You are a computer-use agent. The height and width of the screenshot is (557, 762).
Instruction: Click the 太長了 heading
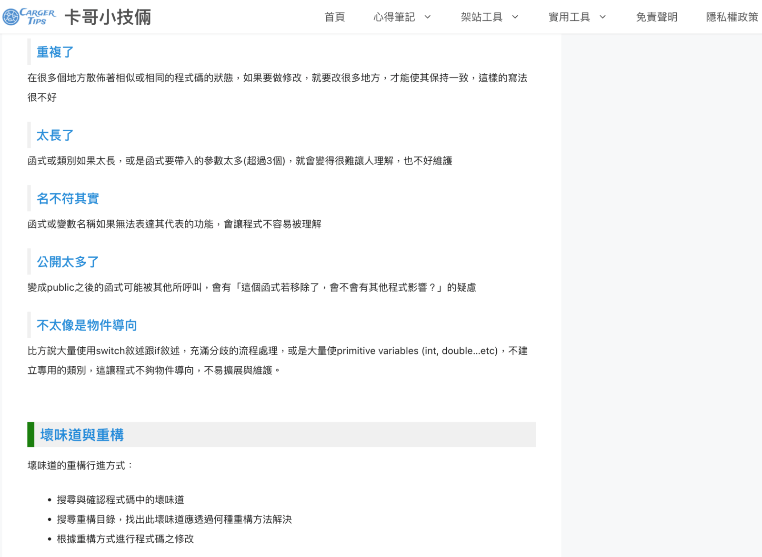tap(55, 135)
